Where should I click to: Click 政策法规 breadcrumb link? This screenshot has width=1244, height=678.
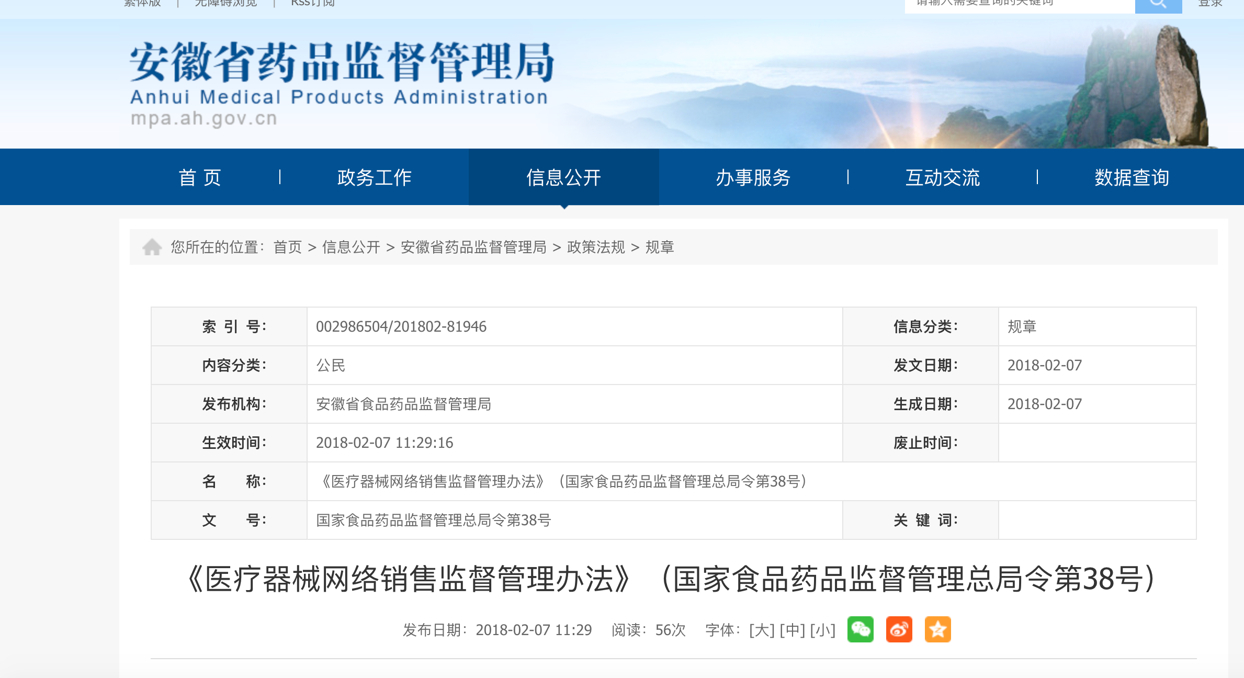coord(596,247)
